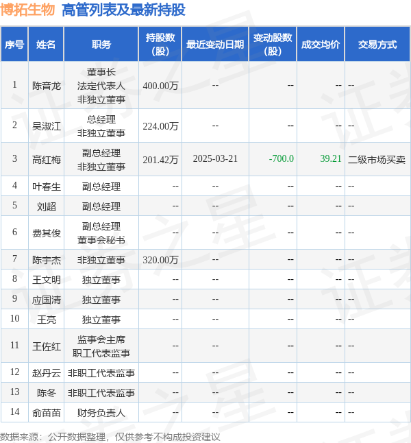411x443 pixels.
Task: Select the 持股数(股) column header
Action: coord(160,45)
